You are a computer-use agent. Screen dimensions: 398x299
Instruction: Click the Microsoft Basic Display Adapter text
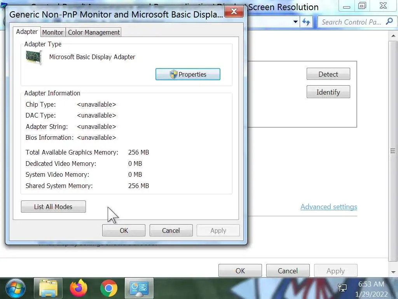tap(92, 57)
